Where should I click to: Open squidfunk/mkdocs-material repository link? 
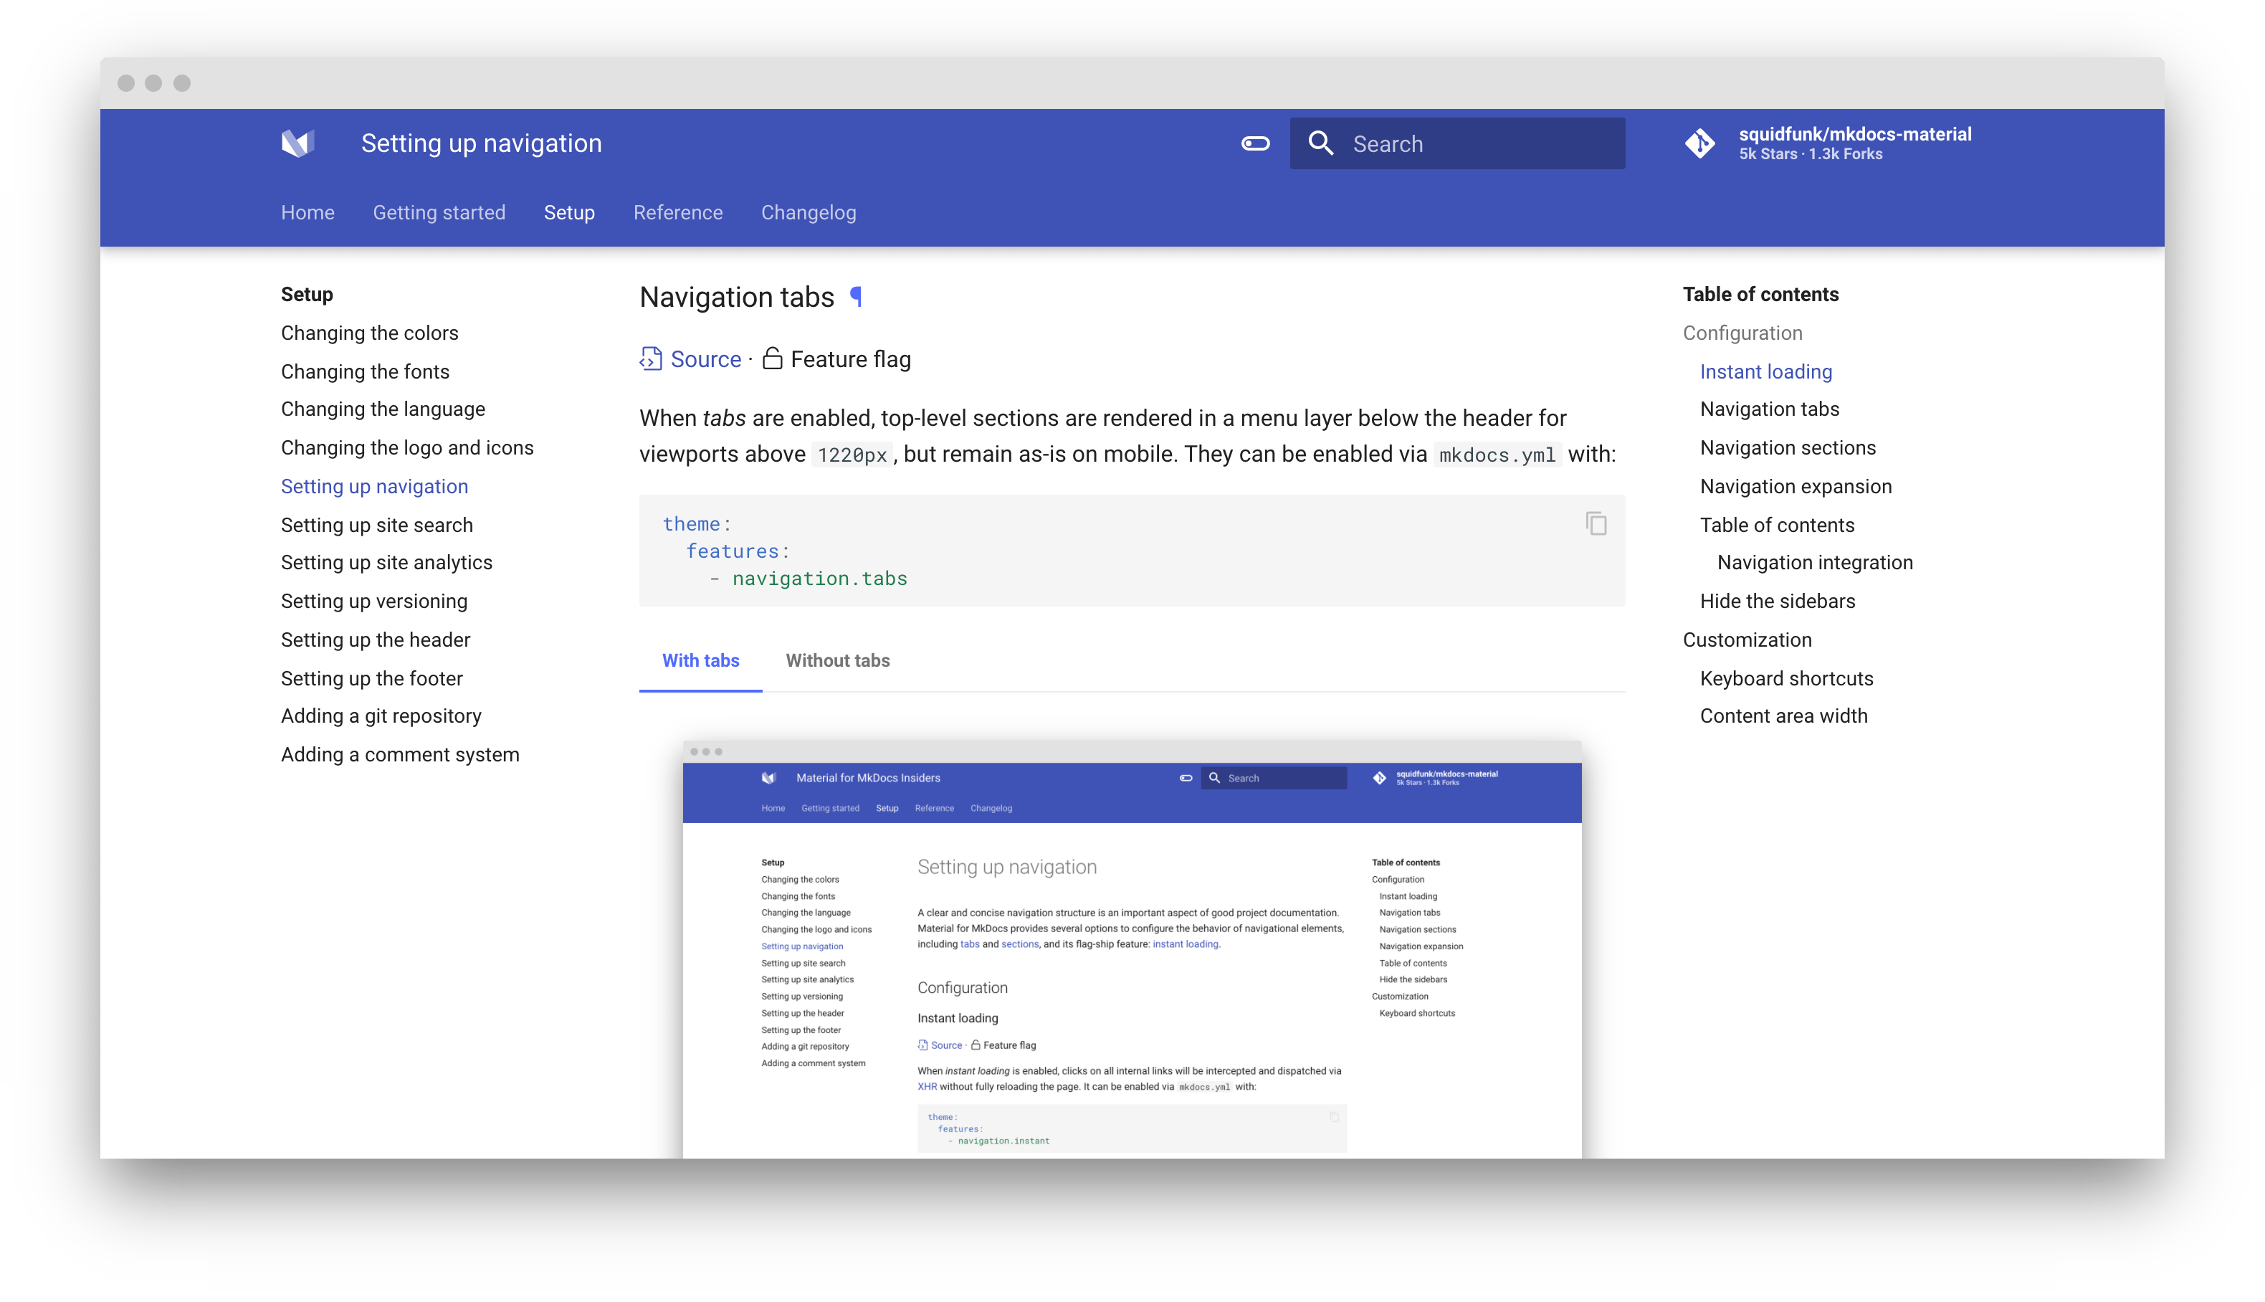click(1854, 134)
